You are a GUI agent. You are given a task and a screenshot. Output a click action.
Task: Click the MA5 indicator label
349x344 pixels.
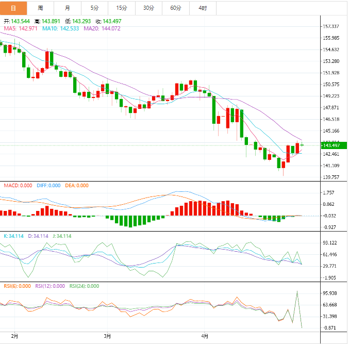pyautogui.click(x=20, y=28)
